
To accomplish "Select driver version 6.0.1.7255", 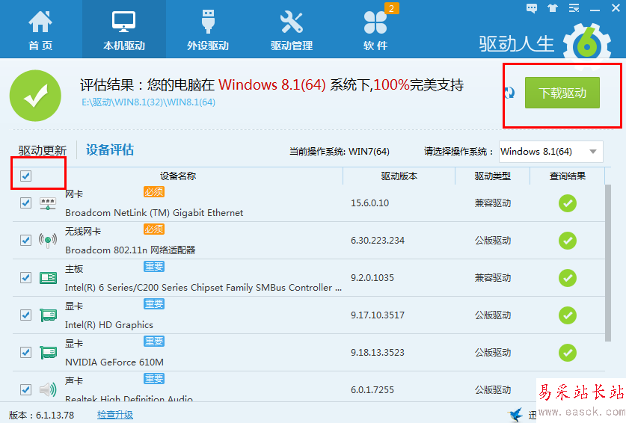I will (x=372, y=390).
